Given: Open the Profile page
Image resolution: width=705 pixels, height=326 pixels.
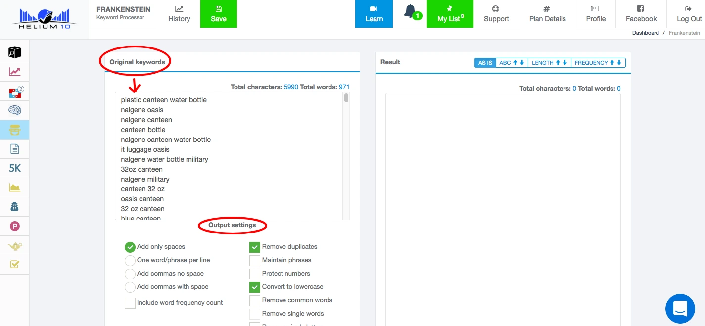Looking at the screenshot, I should coord(596,14).
